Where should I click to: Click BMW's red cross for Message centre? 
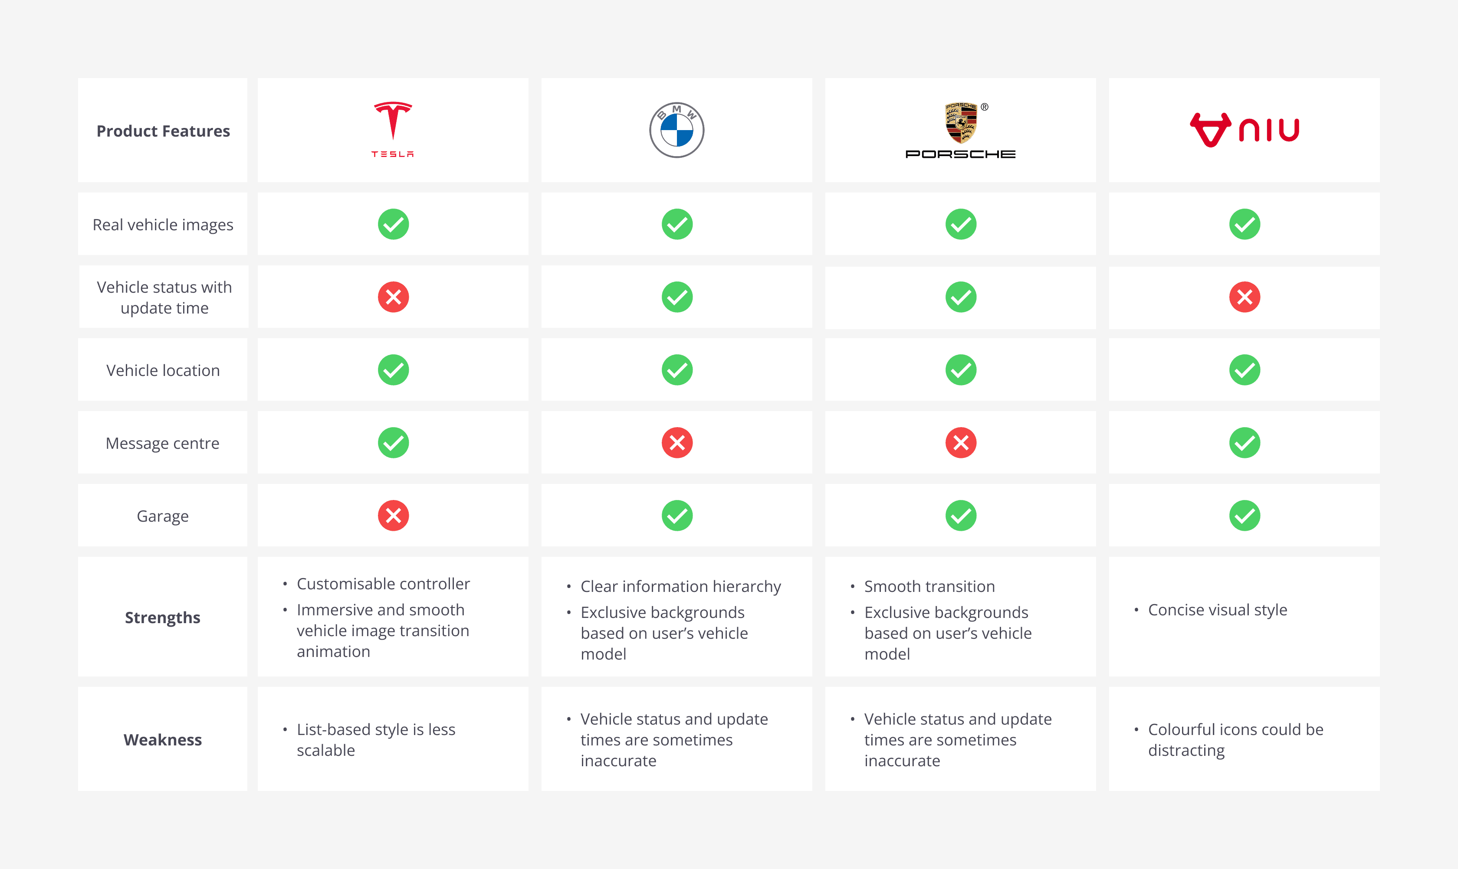pyautogui.click(x=677, y=443)
